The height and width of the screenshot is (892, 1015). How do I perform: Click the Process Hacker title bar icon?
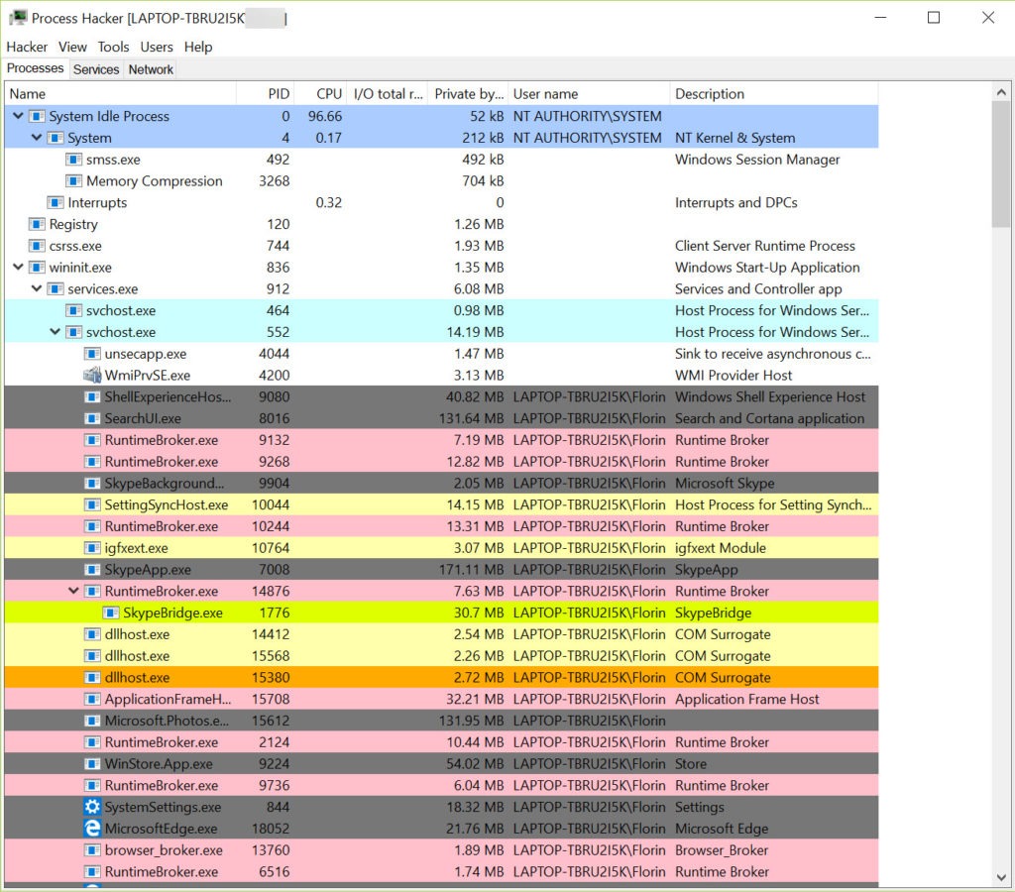(x=18, y=18)
